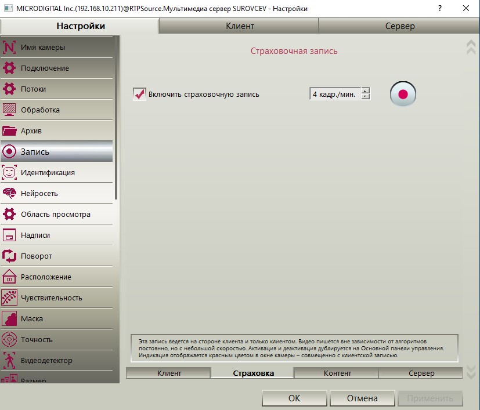Open the Потоки settings label
Screen dimensions: 480x410
coord(33,89)
